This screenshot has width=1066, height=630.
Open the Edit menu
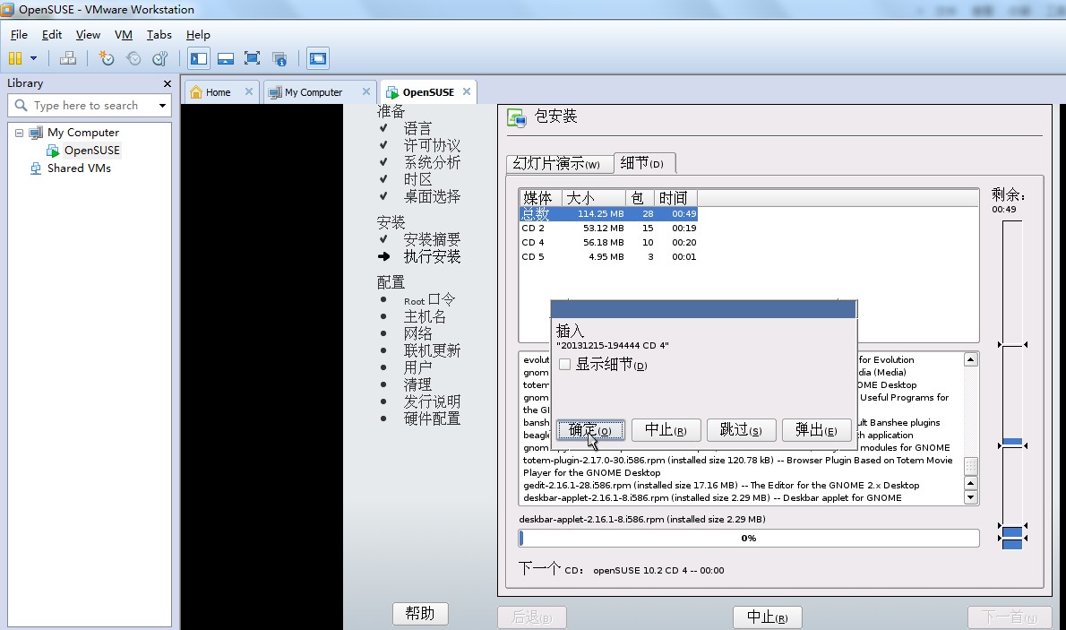click(52, 35)
